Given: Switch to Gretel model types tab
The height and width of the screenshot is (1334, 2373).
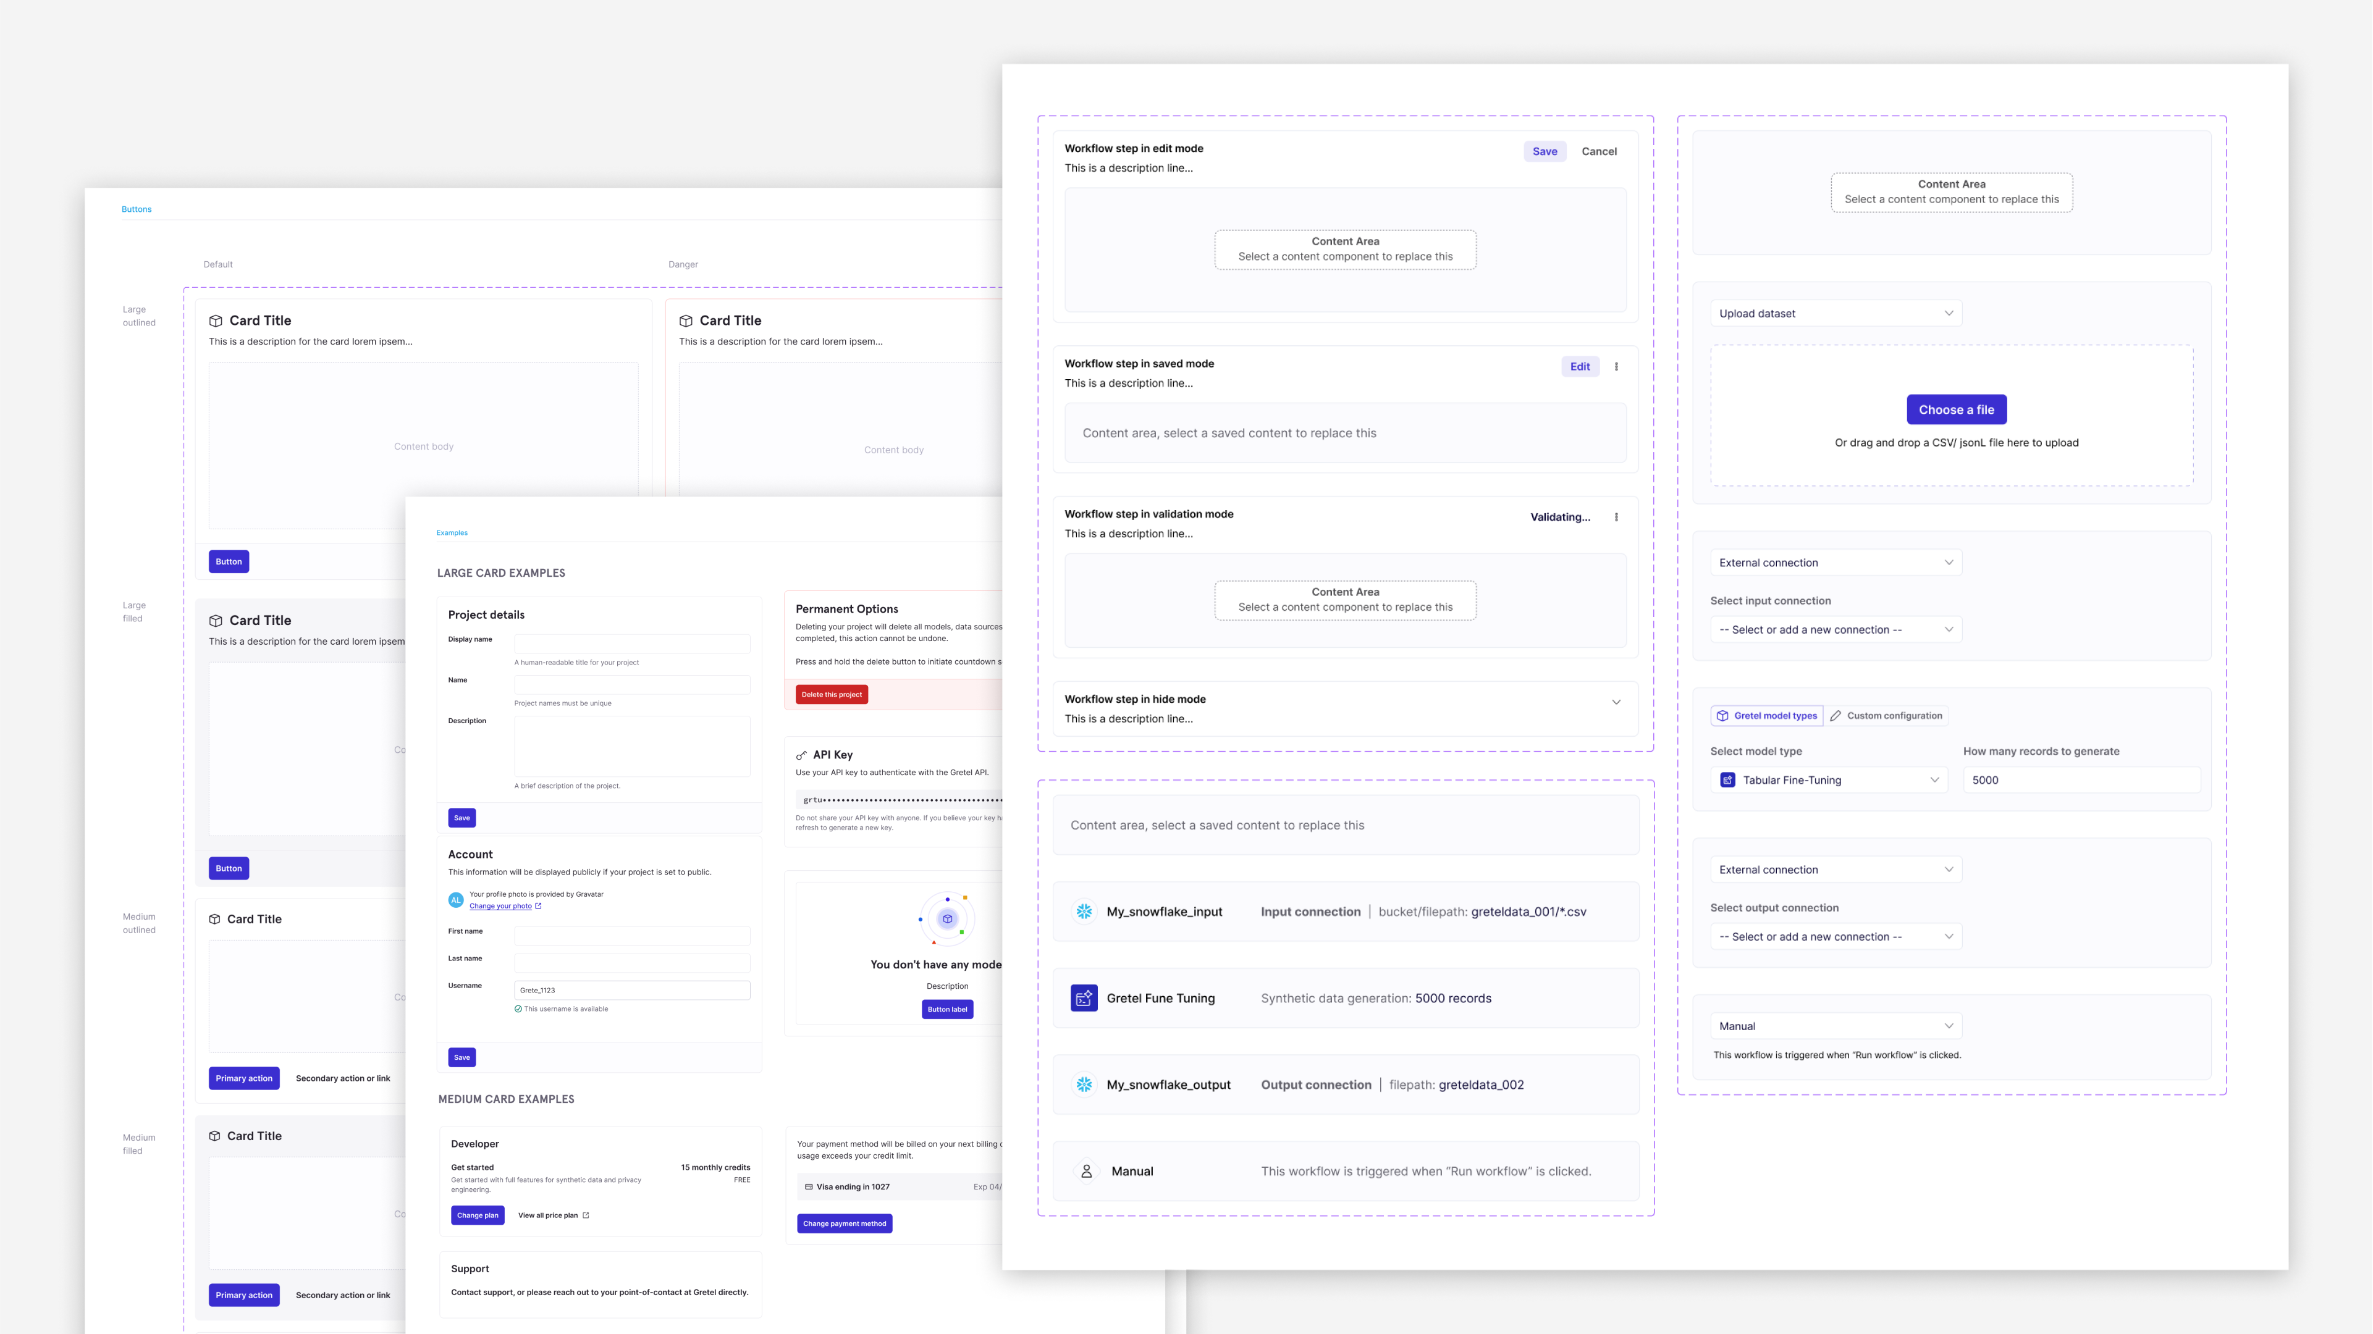Looking at the screenshot, I should coord(1767,715).
